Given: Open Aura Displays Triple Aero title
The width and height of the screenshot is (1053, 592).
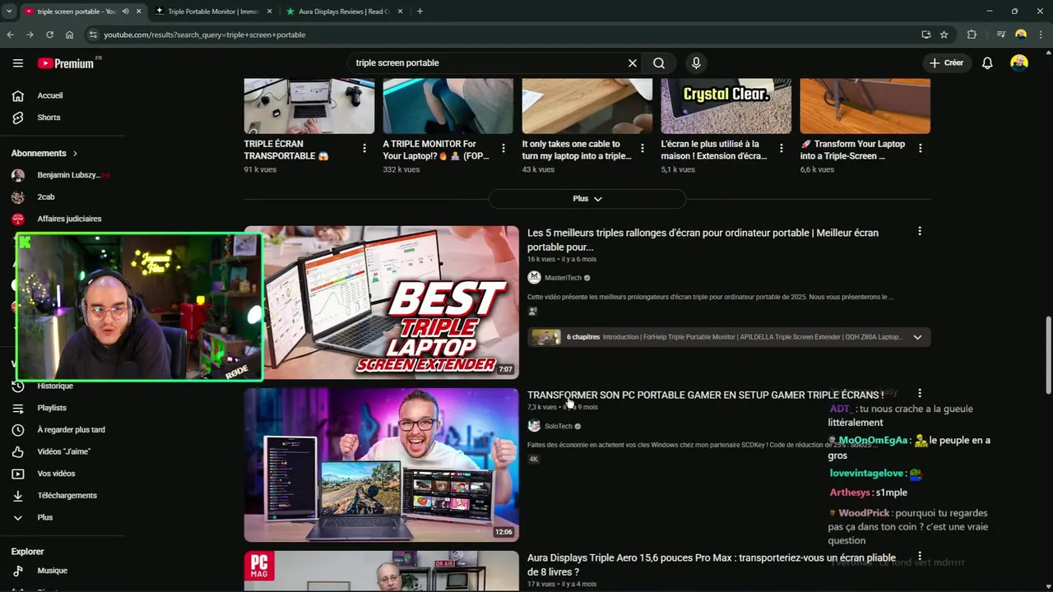Looking at the screenshot, I should [712, 565].
